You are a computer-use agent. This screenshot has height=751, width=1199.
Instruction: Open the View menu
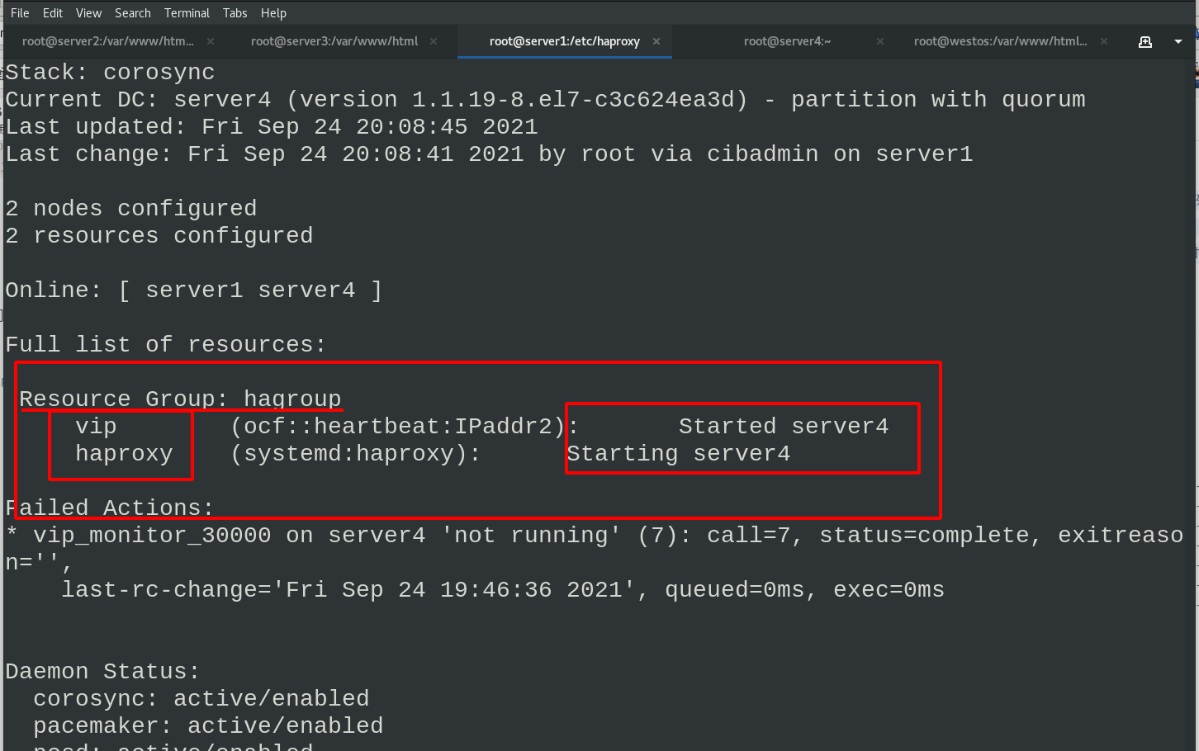pos(88,13)
